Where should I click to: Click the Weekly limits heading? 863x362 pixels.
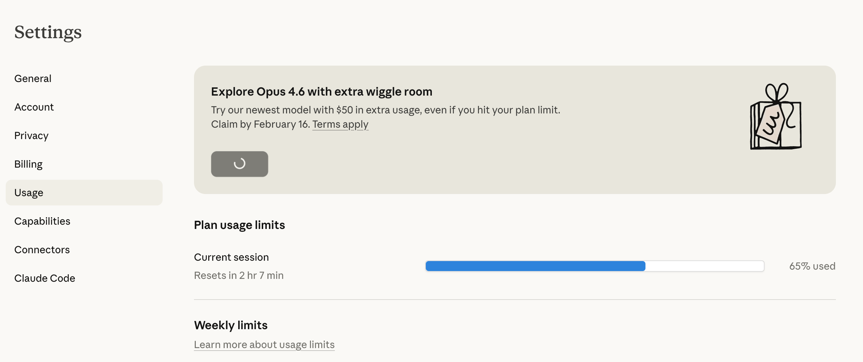point(230,325)
